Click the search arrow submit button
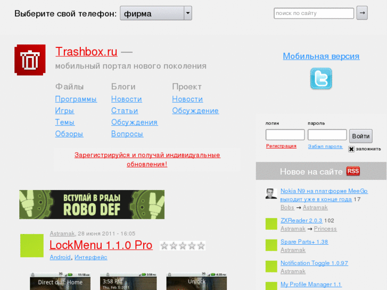 point(362,13)
